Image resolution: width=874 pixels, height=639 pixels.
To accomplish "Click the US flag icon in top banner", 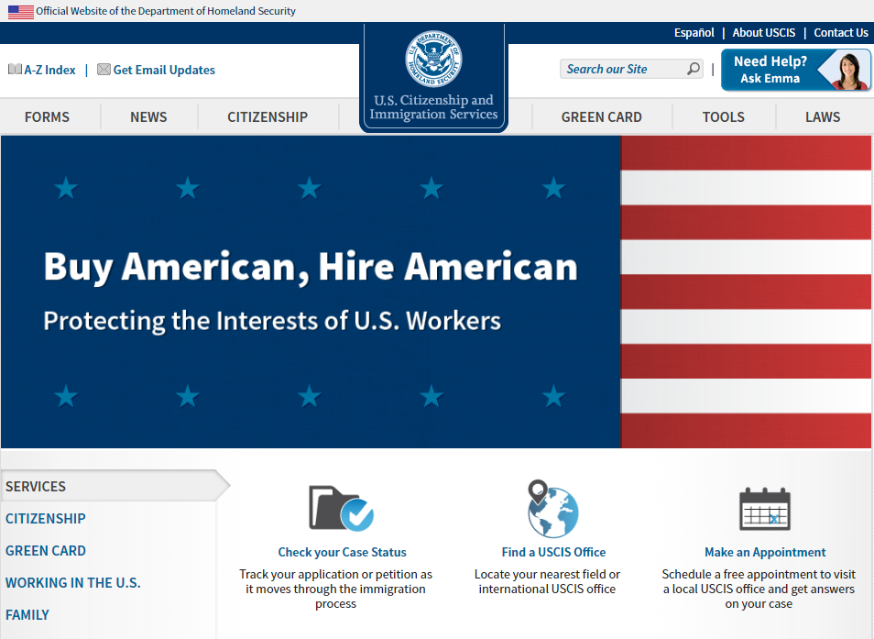I will [21, 11].
